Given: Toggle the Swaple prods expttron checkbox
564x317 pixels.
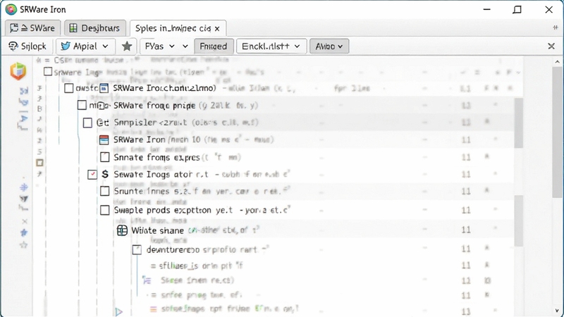Looking at the screenshot, I should [104, 210].
